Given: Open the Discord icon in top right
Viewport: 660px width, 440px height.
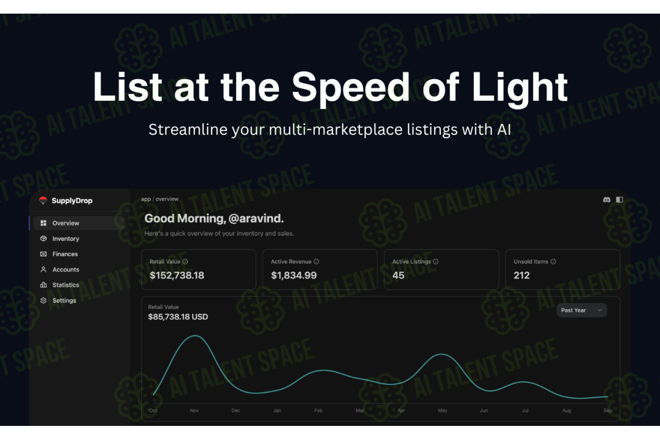Looking at the screenshot, I should (607, 200).
